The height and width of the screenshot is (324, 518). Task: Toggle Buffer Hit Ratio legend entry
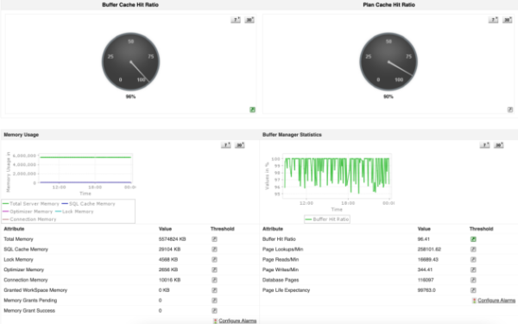(x=327, y=219)
